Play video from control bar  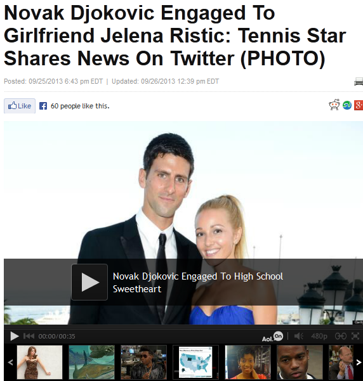point(15,336)
